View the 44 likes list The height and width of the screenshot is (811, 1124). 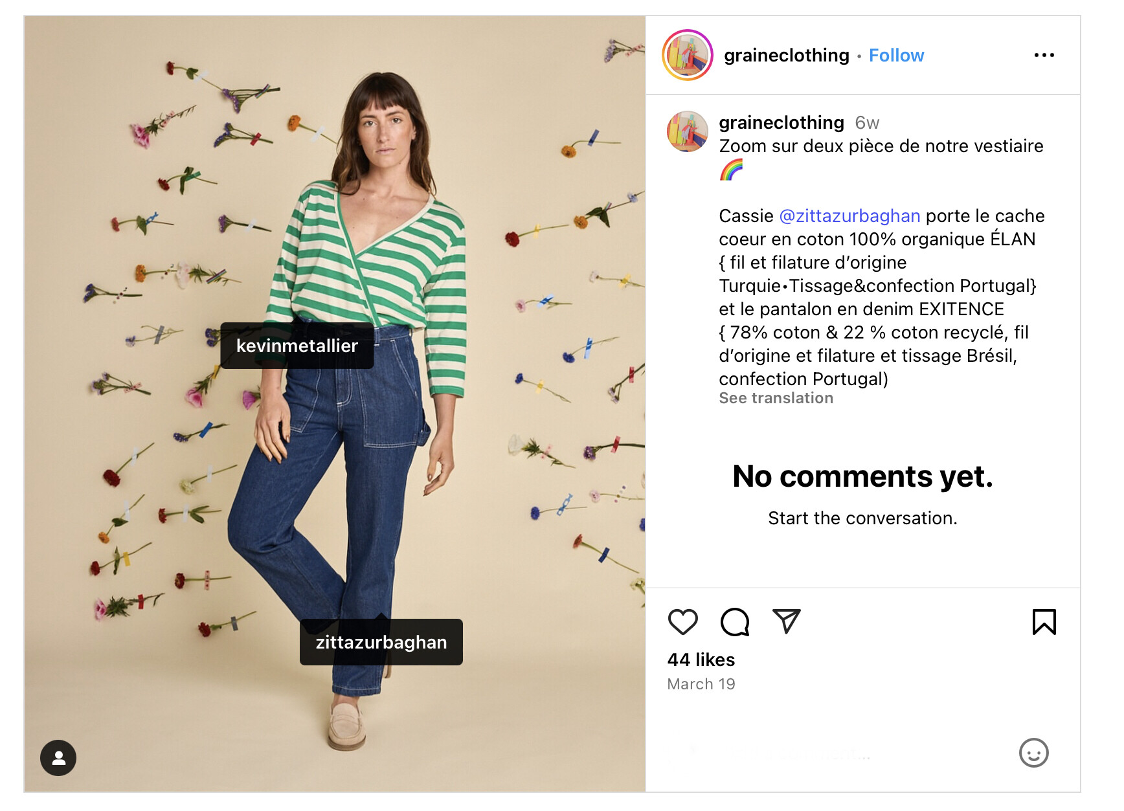pos(701,660)
